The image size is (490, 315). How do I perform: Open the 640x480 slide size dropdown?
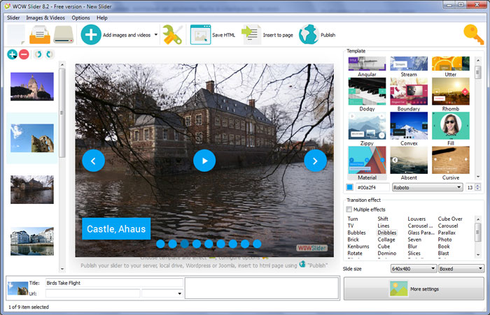(x=414, y=268)
